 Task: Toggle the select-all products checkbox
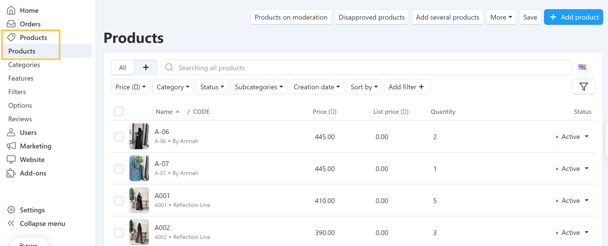(x=119, y=111)
